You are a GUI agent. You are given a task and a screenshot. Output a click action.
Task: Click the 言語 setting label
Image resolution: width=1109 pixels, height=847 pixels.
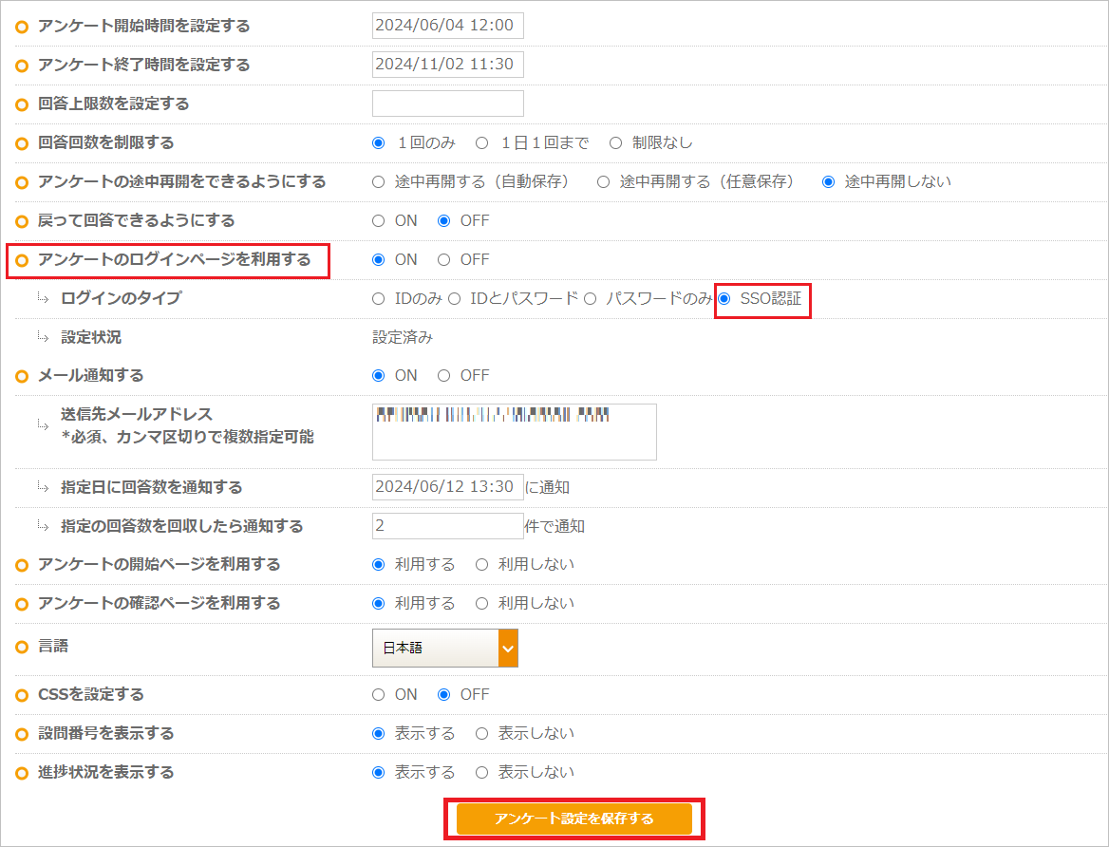53,646
